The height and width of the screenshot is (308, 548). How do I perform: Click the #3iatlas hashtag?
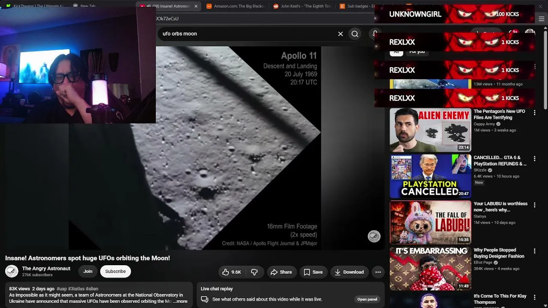point(76,289)
